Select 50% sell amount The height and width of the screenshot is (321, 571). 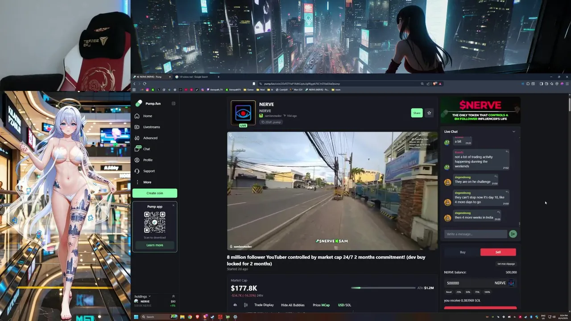tap(468, 292)
